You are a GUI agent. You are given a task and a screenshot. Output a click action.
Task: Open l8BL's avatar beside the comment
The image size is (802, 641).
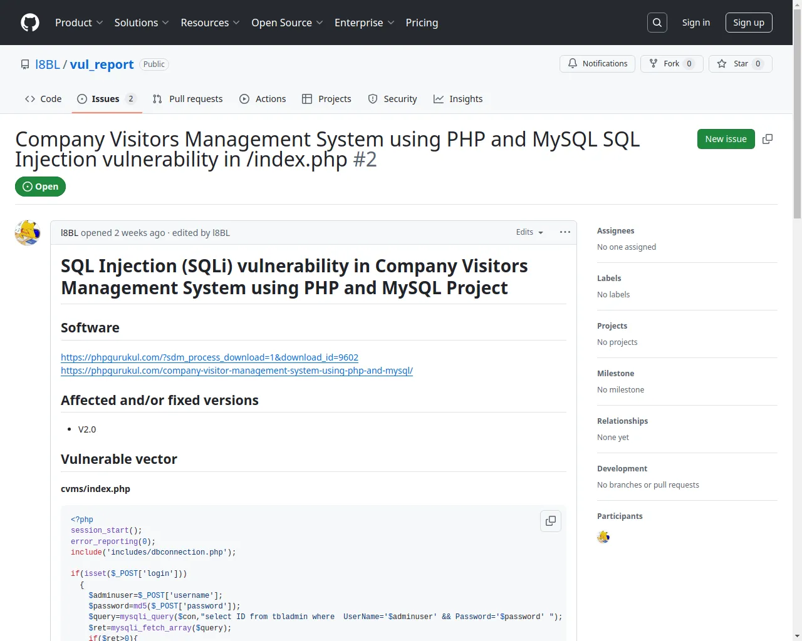pyautogui.click(x=28, y=233)
